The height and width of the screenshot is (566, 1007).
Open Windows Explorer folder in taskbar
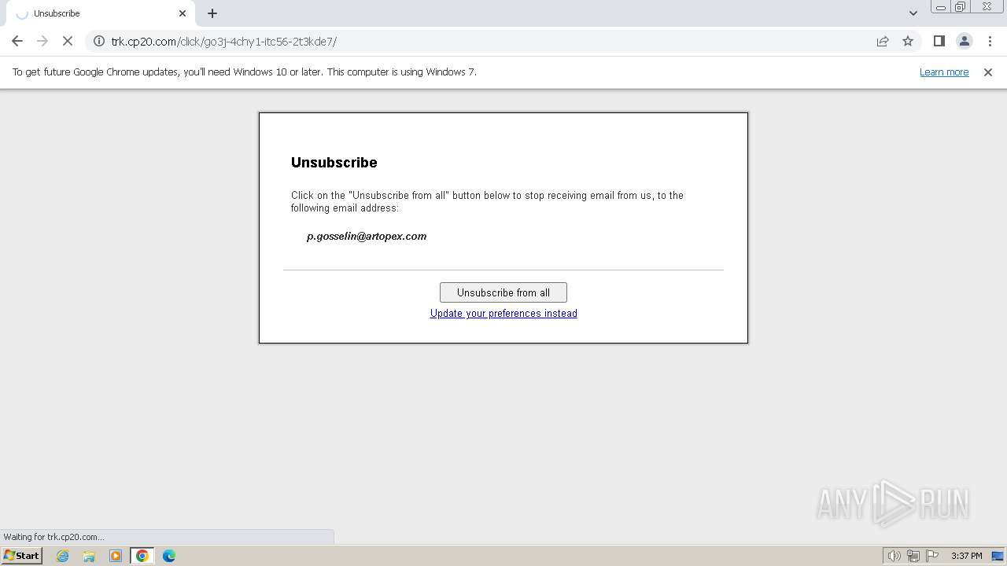click(x=89, y=556)
